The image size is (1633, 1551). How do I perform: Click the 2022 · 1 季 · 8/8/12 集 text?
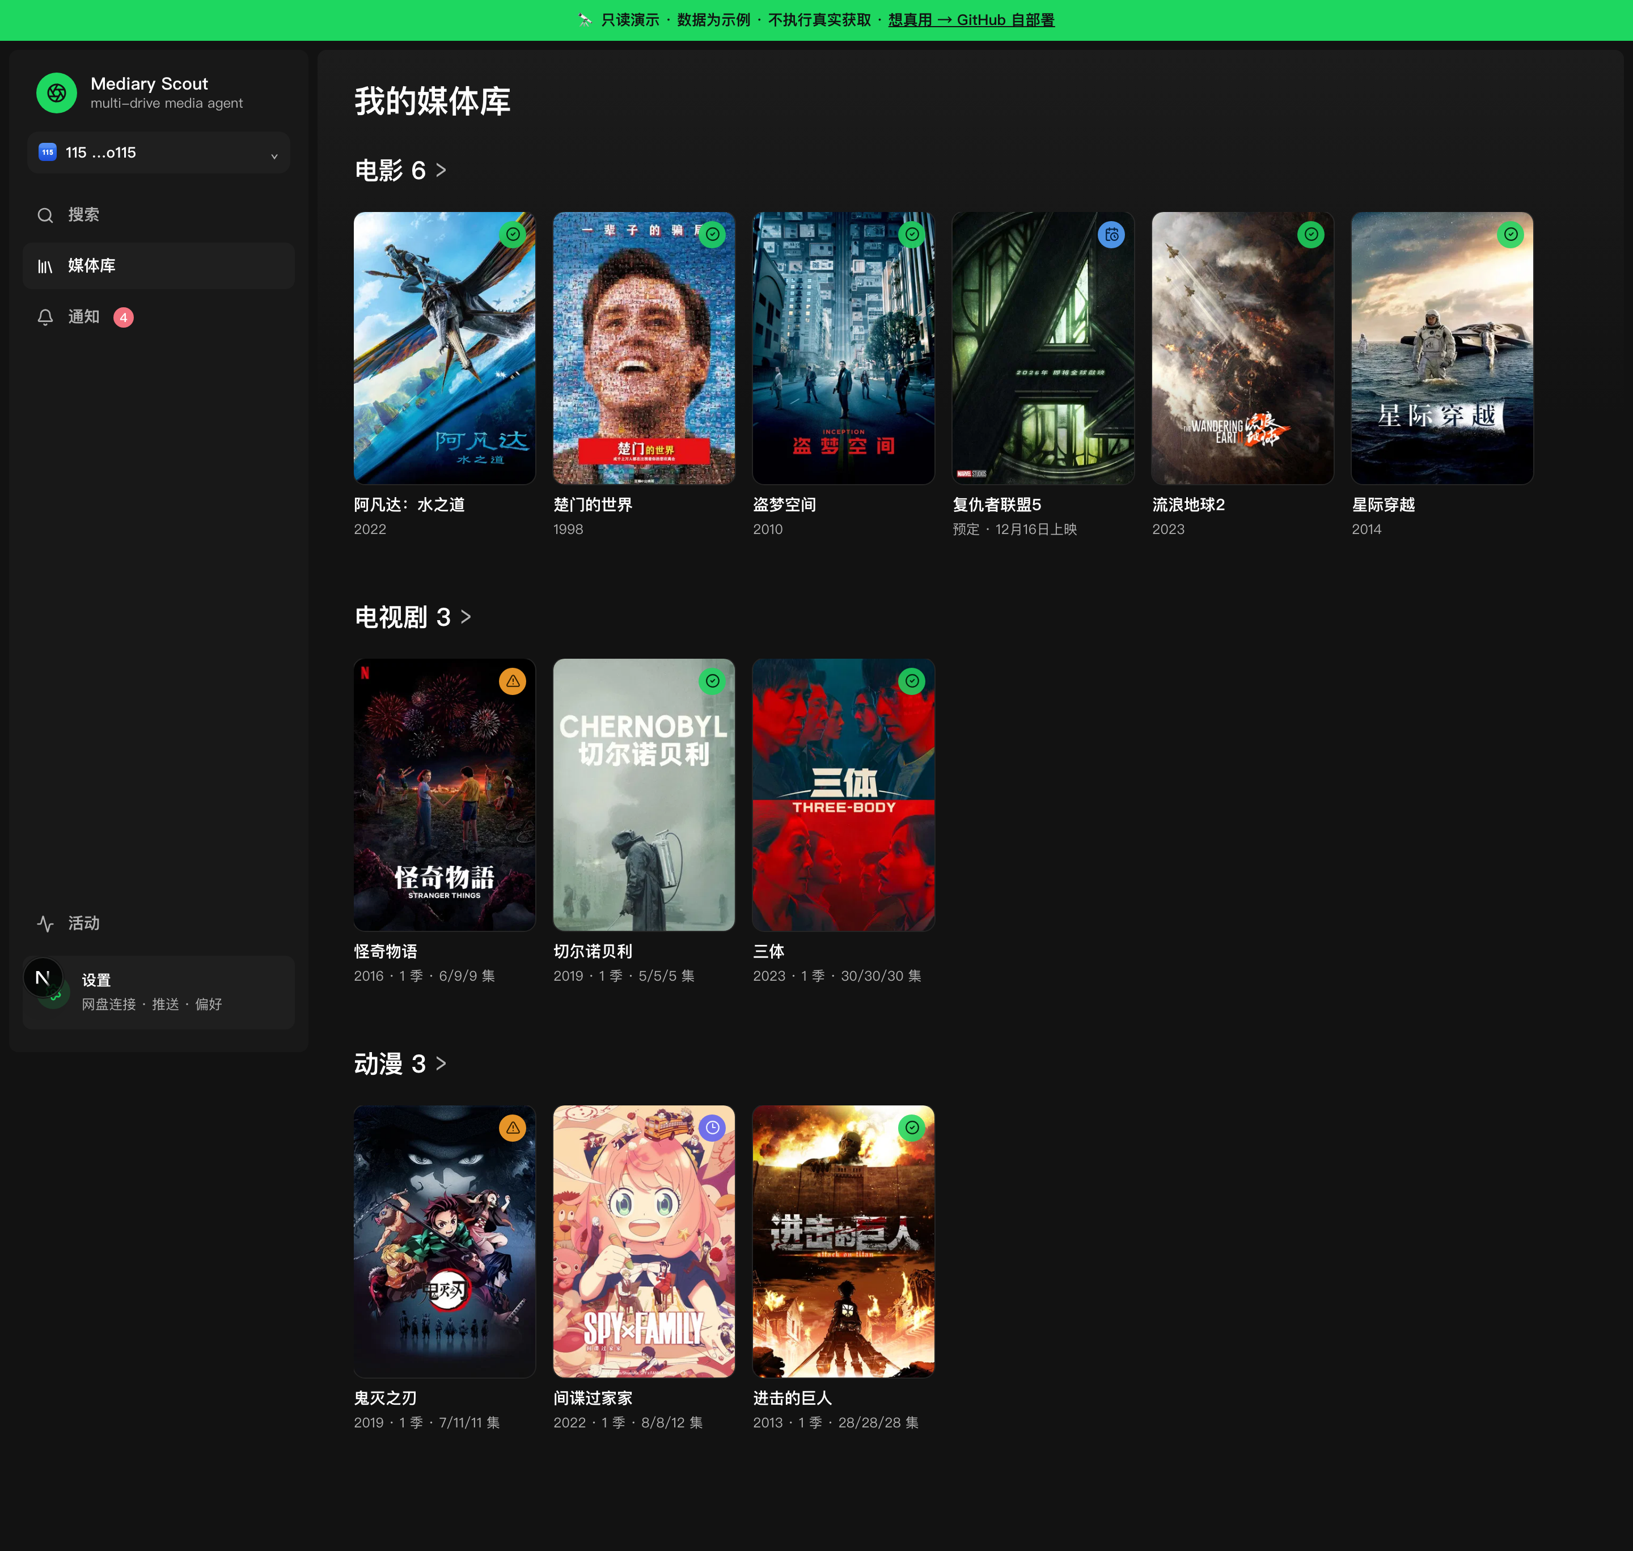pyautogui.click(x=628, y=1423)
